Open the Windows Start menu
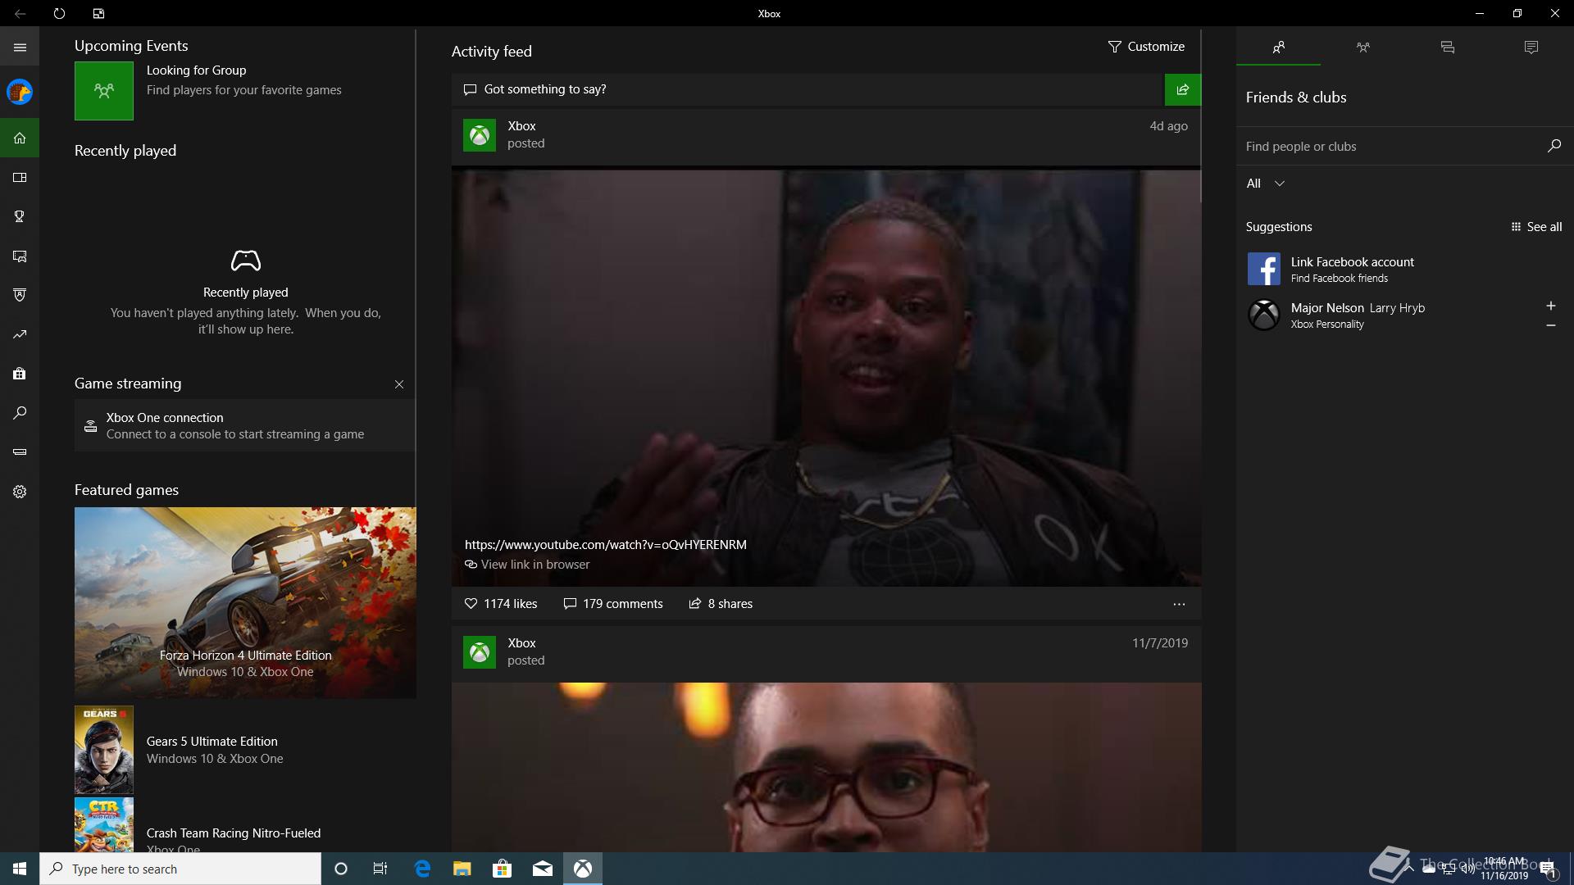 pyautogui.click(x=20, y=869)
